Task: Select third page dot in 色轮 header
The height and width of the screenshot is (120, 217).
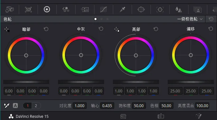Action: point(108,19)
